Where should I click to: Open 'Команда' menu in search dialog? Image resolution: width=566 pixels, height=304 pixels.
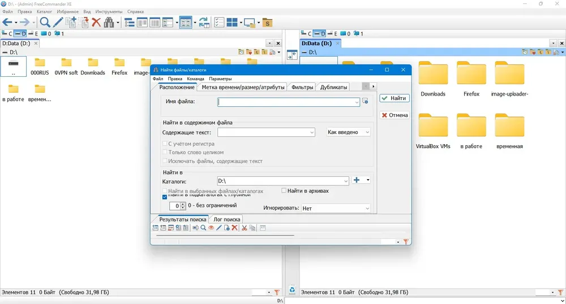pyautogui.click(x=195, y=79)
